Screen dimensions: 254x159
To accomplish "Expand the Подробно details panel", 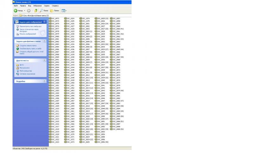I will click(x=44, y=81).
